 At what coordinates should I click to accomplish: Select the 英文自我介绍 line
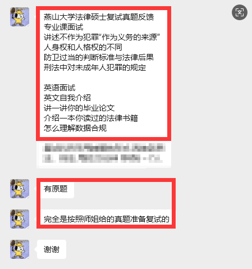click(x=67, y=98)
